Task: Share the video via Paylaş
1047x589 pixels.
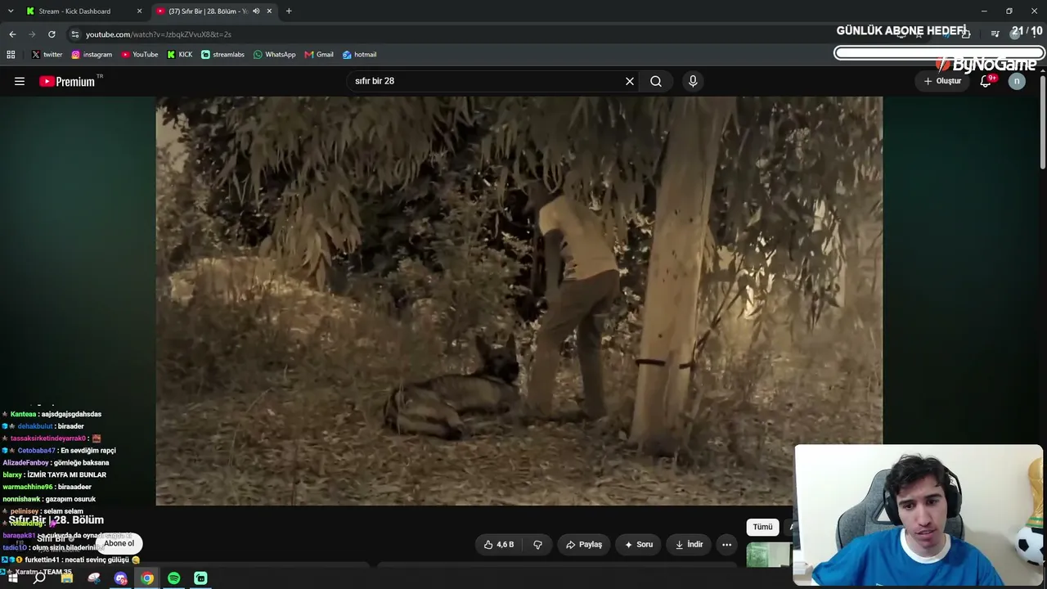Action: point(584,545)
